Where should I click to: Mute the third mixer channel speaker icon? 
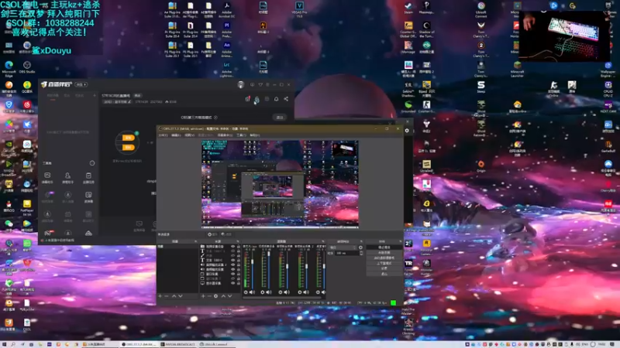pos(287,292)
